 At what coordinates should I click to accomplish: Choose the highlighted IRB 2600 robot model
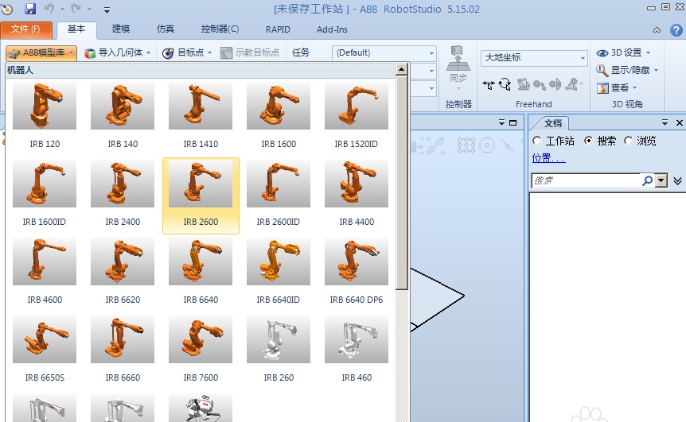pyautogui.click(x=201, y=196)
